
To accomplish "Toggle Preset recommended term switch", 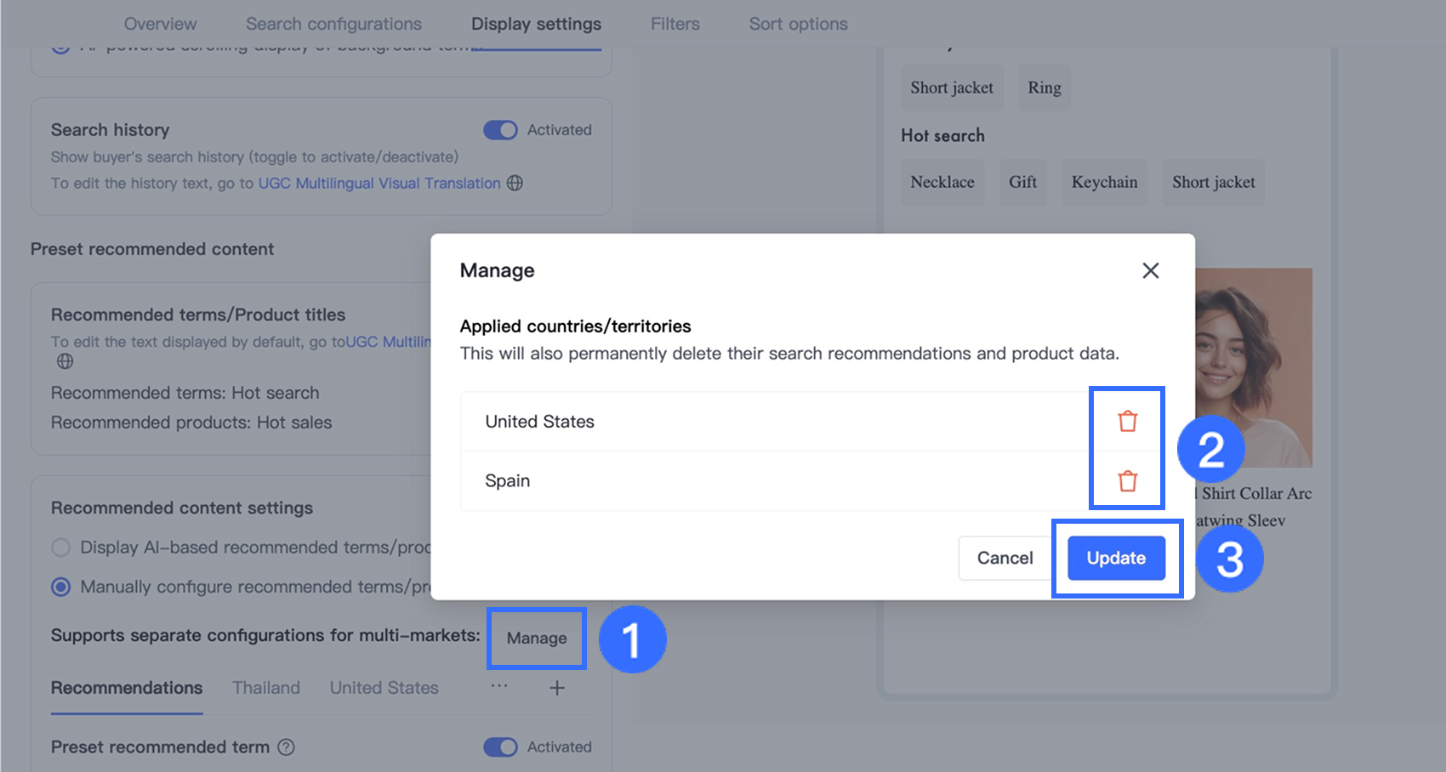I will click(500, 747).
